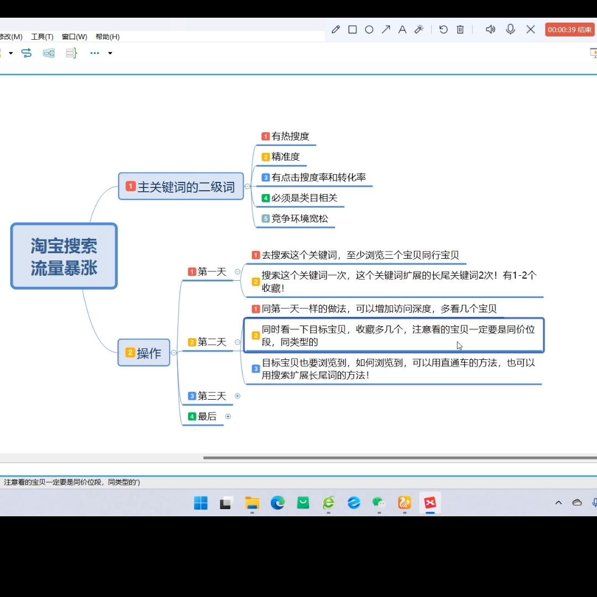Select the central topic 淘宝搜索流量暴涨
This screenshot has width=597, height=597.
[x=64, y=256]
